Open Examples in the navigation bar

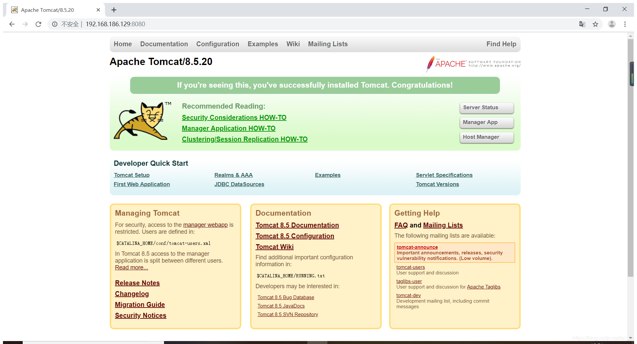pyautogui.click(x=263, y=44)
